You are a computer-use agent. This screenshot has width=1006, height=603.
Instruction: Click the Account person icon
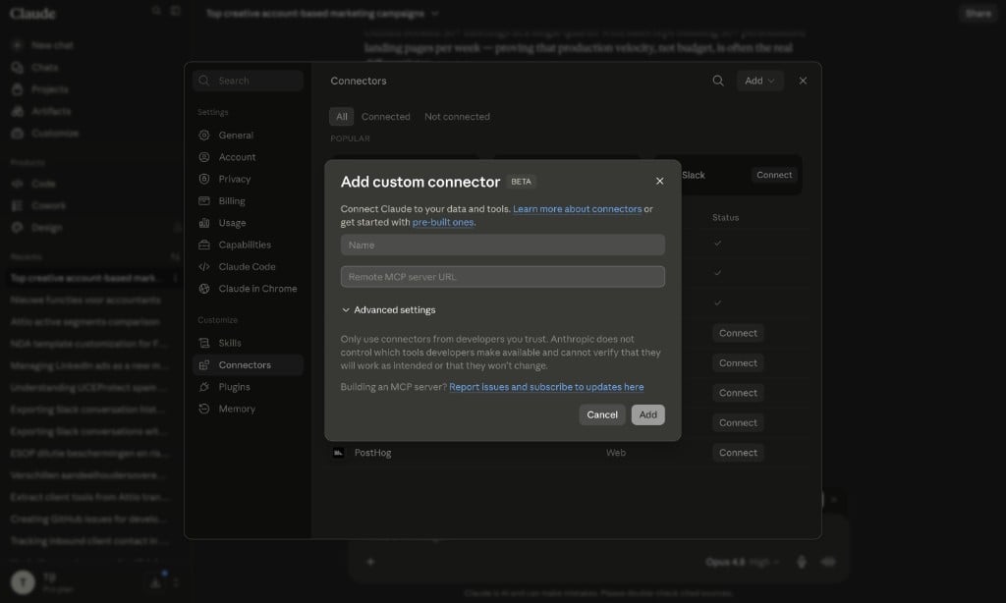[204, 157]
